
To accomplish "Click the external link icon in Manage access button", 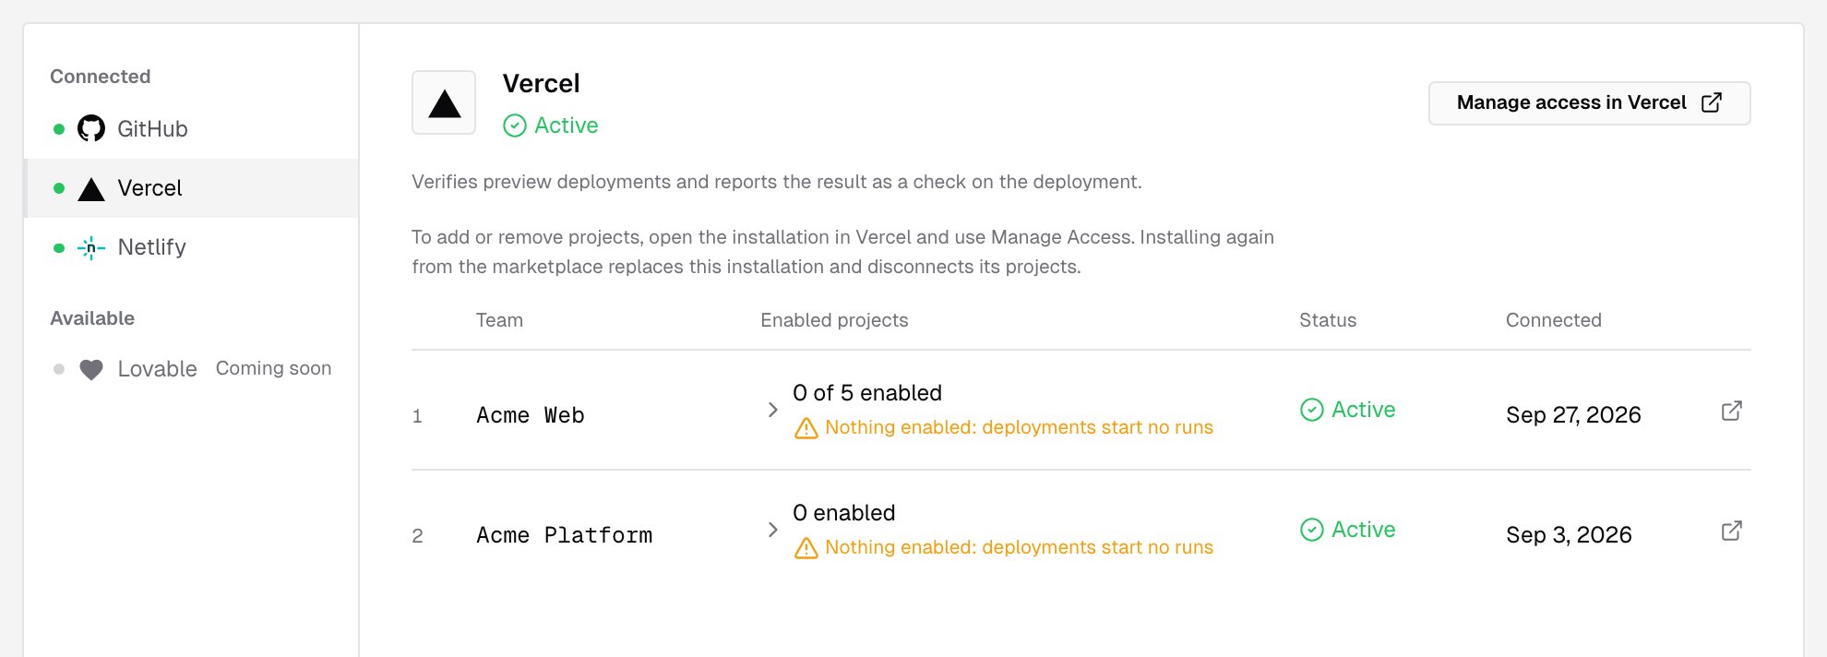I will click(x=1712, y=102).
